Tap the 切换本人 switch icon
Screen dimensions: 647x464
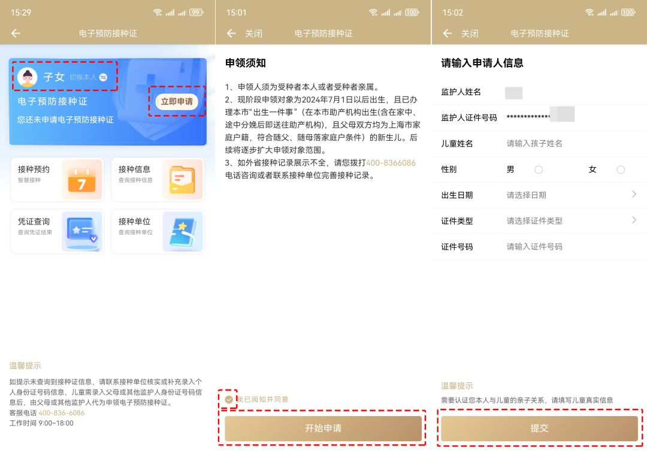click(x=103, y=77)
